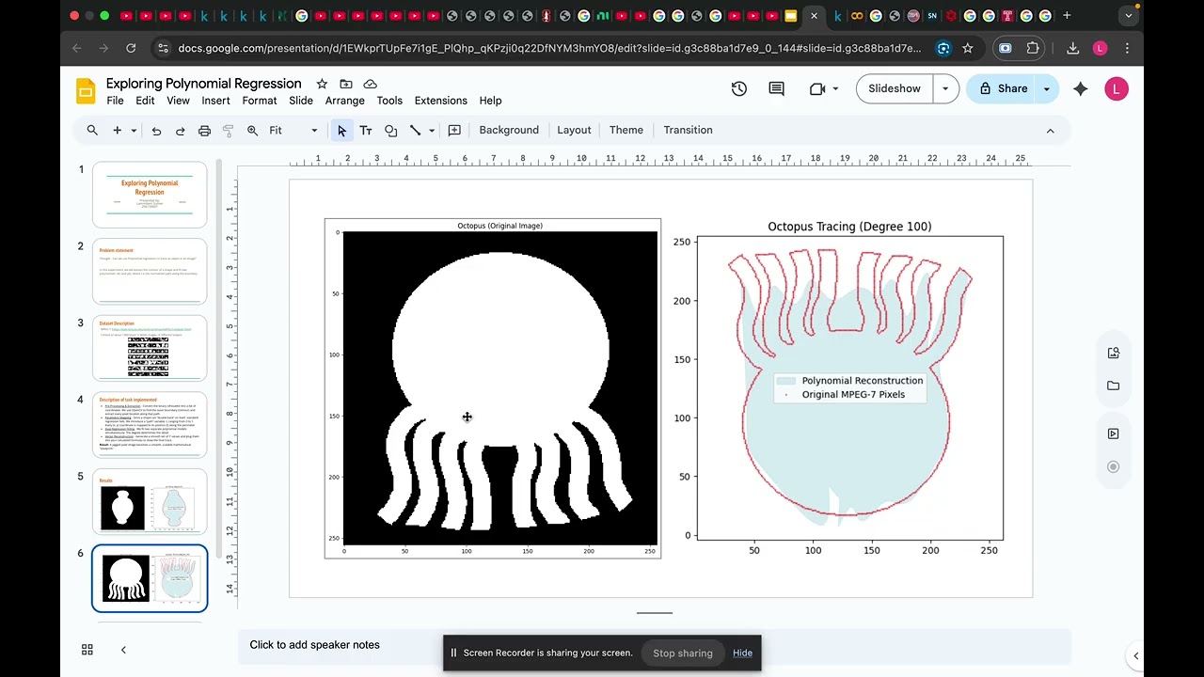The image size is (1204, 677).
Task: Click the Share button
Action: click(1003, 88)
